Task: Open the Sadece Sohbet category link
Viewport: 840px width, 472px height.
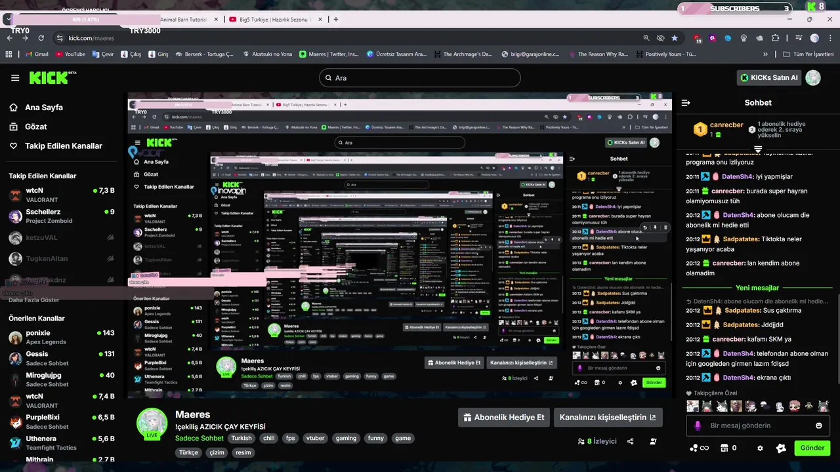Action: click(x=199, y=439)
